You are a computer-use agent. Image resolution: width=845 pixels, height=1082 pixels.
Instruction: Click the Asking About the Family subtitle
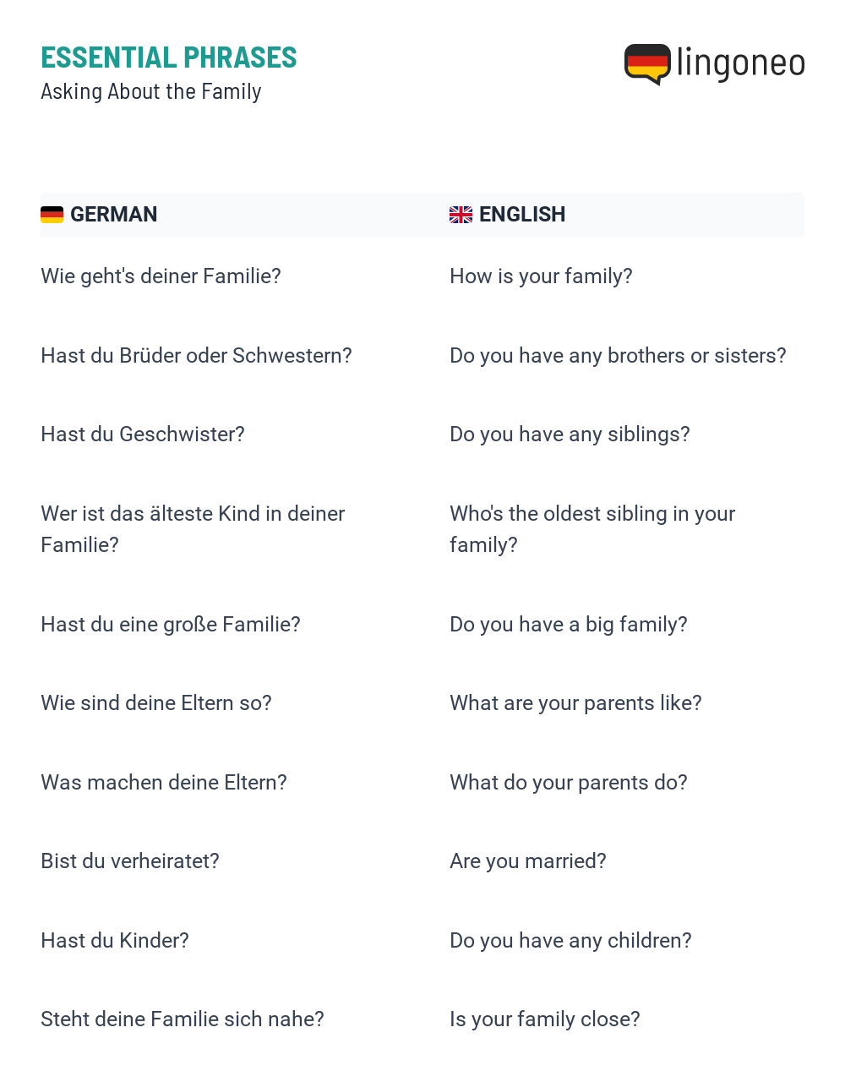pyautogui.click(x=151, y=91)
